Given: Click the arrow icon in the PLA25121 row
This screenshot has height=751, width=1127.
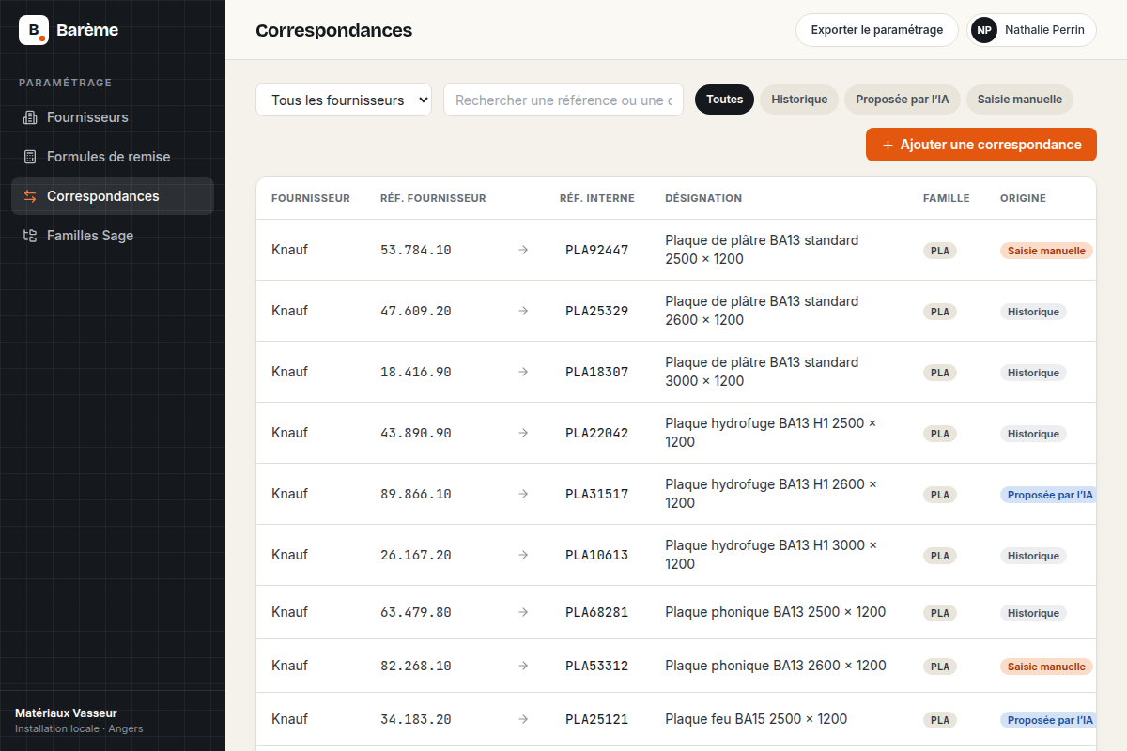Looking at the screenshot, I should [x=523, y=719].
